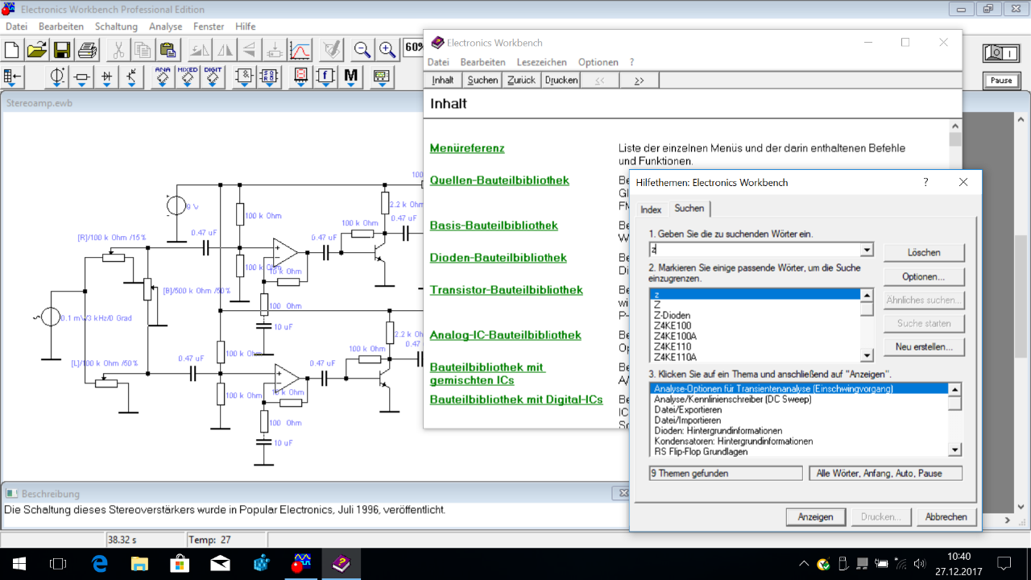The height and width of the screenshot is (580, 1031).
Task: Open the Instruments parts bin
Action: 381,77
